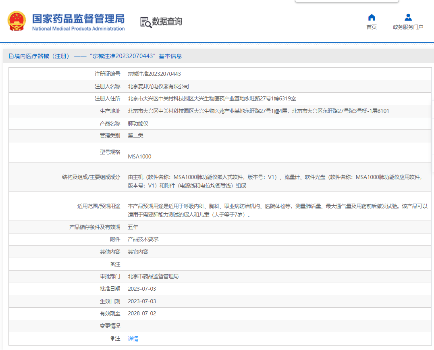Click the 变更情况 row label

[110, 326]
